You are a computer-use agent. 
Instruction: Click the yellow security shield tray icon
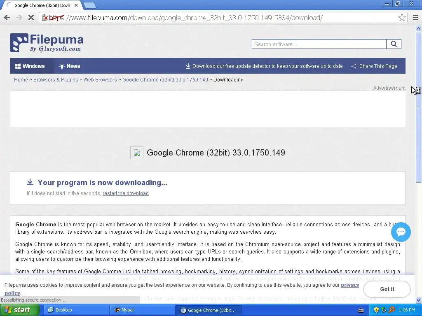pos(376,310)
